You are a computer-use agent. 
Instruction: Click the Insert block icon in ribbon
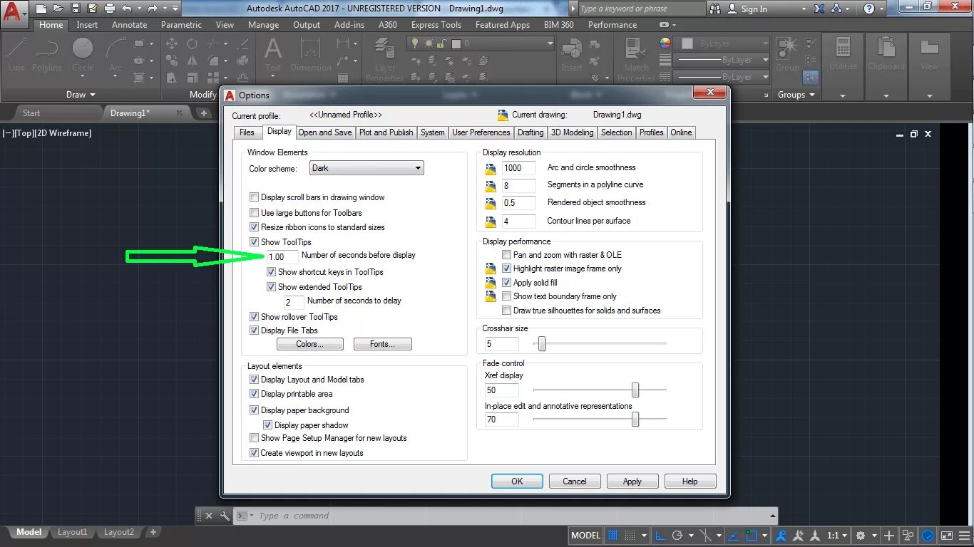[x=572, y=55]
